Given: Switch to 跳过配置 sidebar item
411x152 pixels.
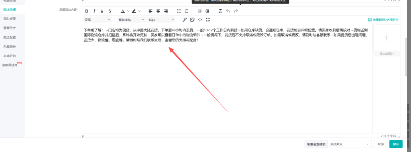Looking at the screenshot, I should 10,37.
